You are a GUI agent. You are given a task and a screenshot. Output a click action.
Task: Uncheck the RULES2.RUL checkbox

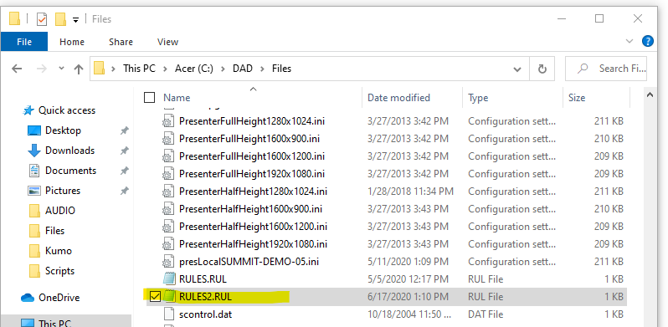(155, 297)
